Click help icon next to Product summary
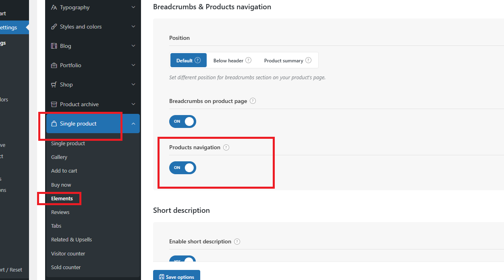The image size is (504, 280). click(308, 60)
